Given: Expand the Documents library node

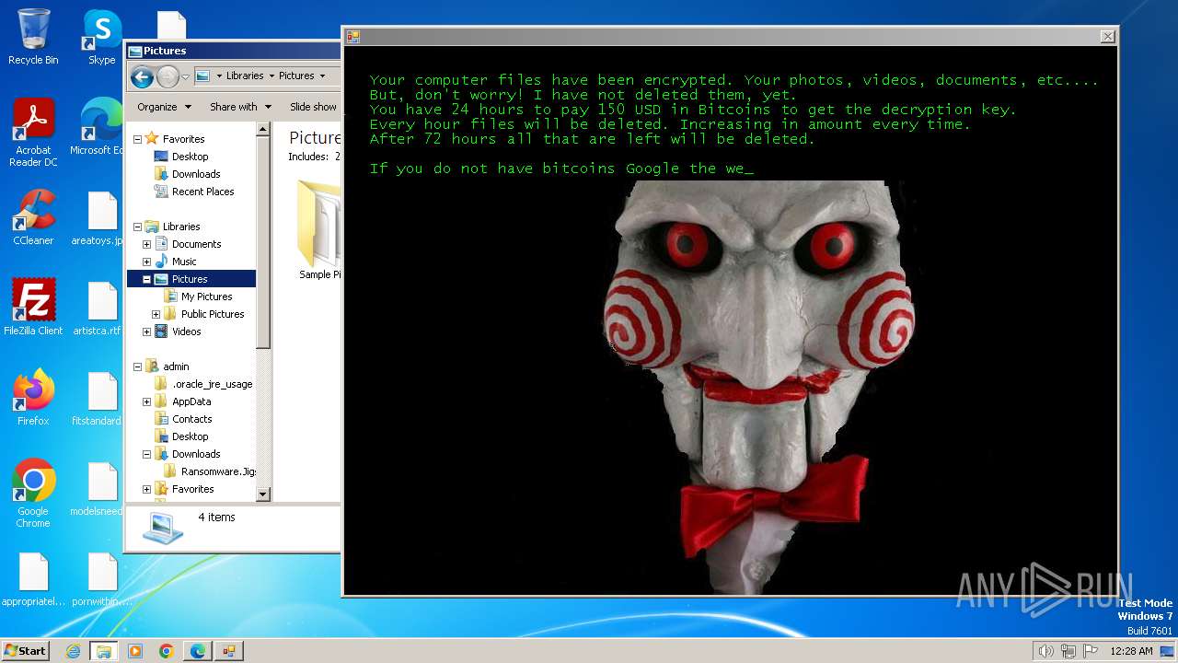Looking at the screenshot, I should pos(146,244).
